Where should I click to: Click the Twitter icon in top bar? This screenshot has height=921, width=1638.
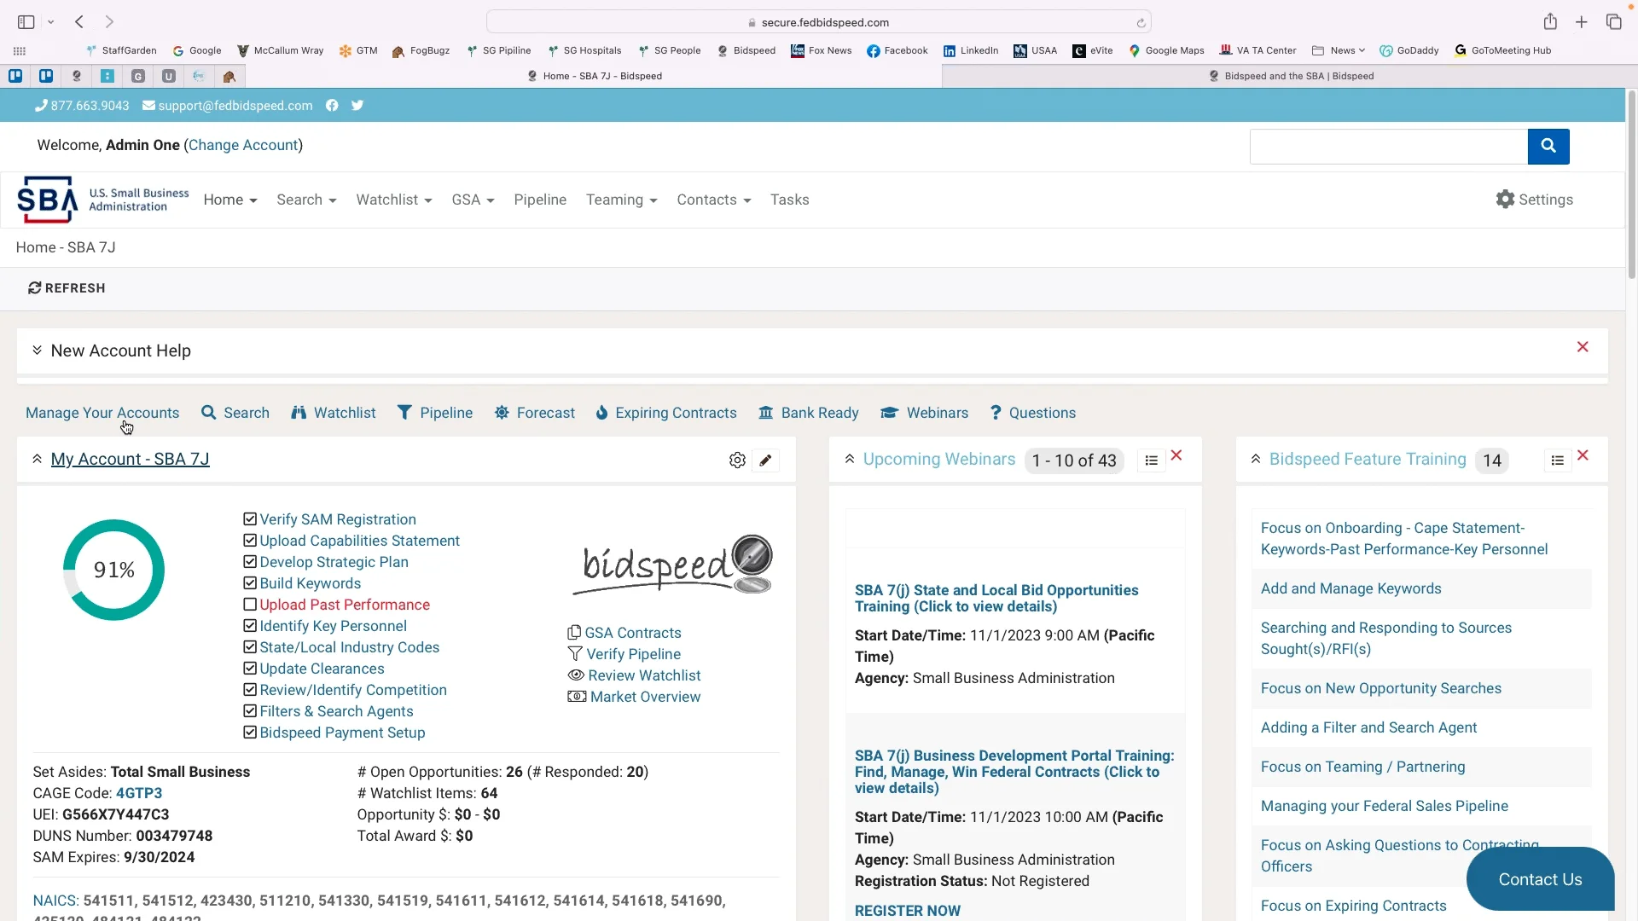point(357,106)
